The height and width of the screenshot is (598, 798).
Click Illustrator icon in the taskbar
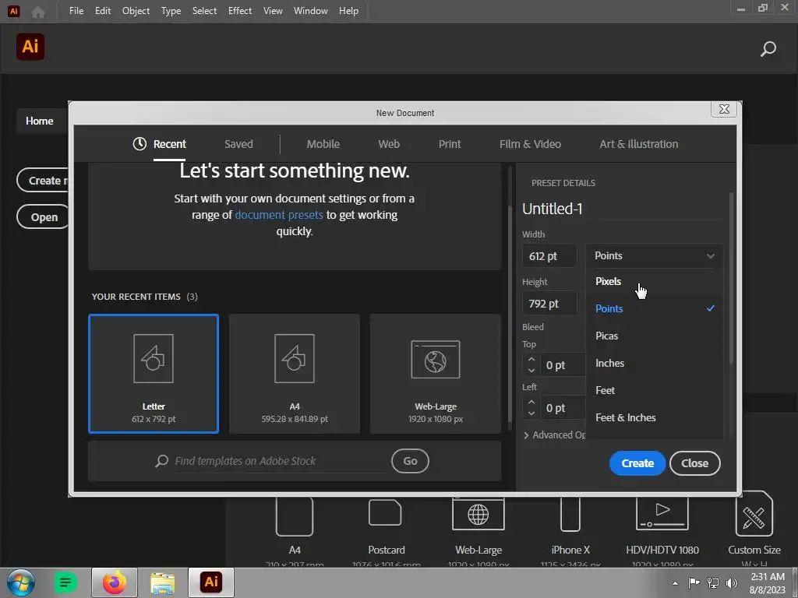211,582
